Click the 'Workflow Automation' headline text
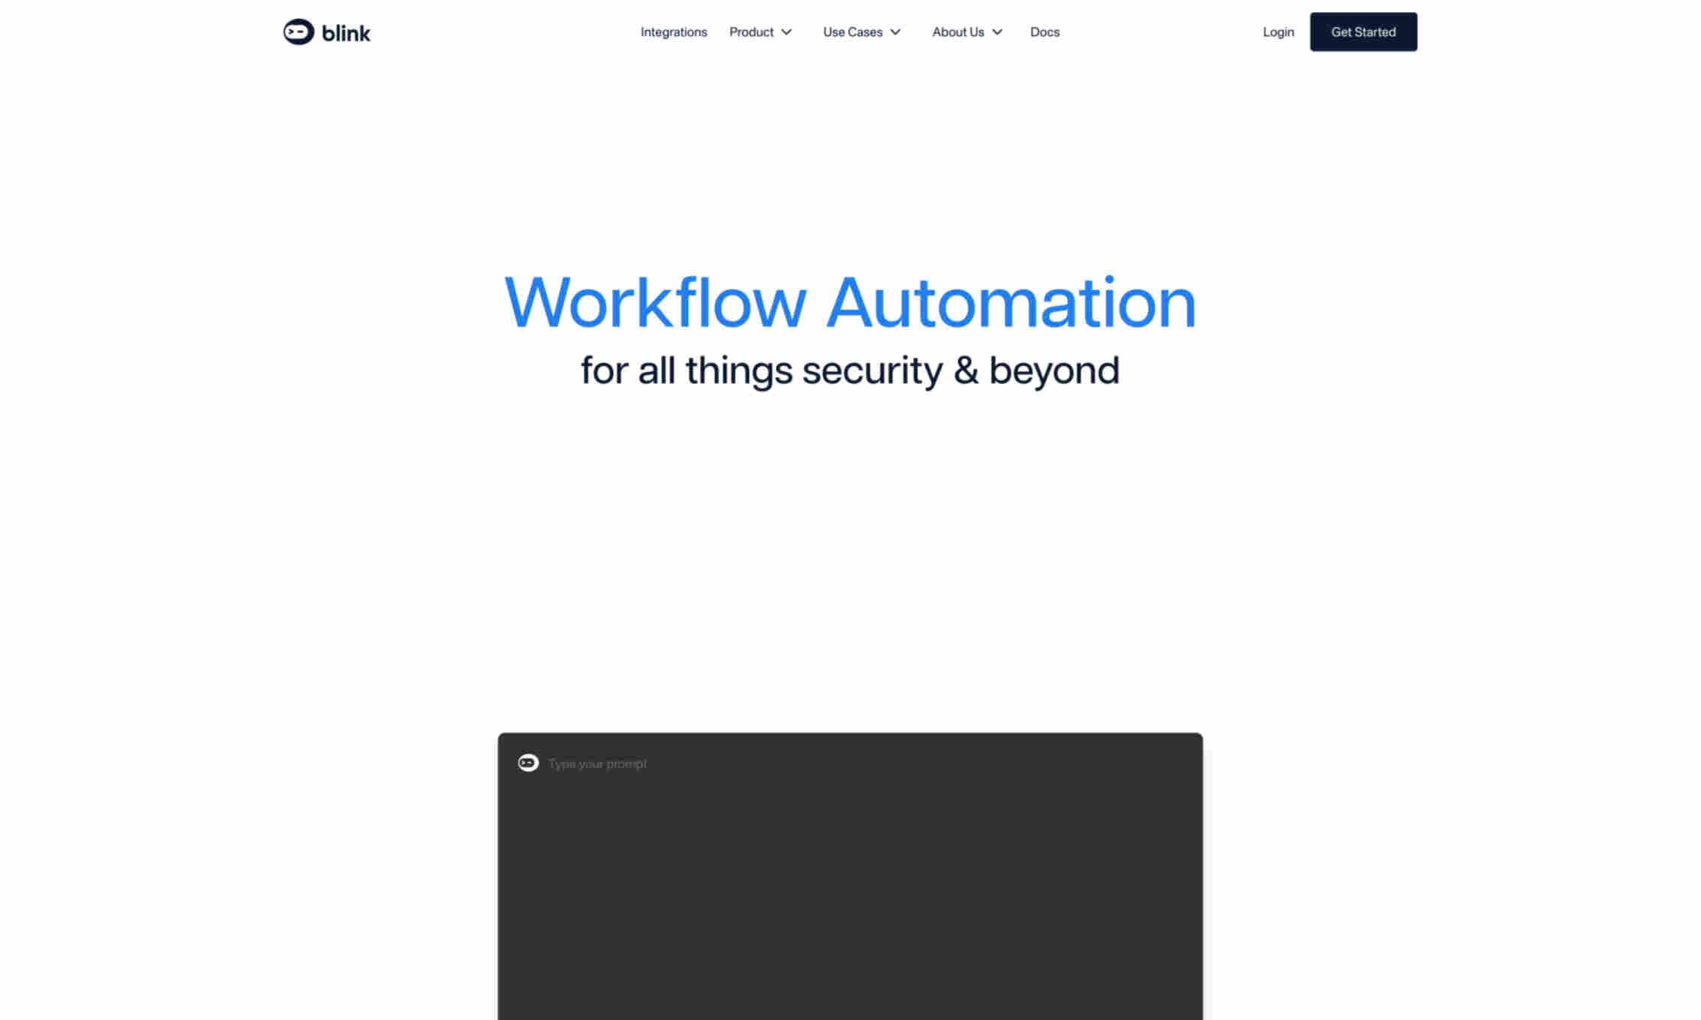This screenshot has width=1701, height=1020. click(850, 302)
